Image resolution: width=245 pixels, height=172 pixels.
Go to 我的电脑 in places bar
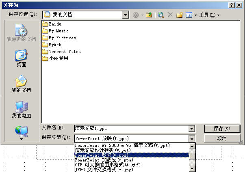click(x=22, y=110)
